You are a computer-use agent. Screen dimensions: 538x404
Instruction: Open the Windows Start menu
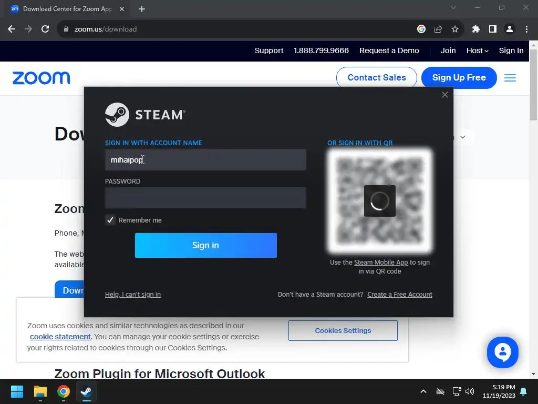(x=17, y=391)
